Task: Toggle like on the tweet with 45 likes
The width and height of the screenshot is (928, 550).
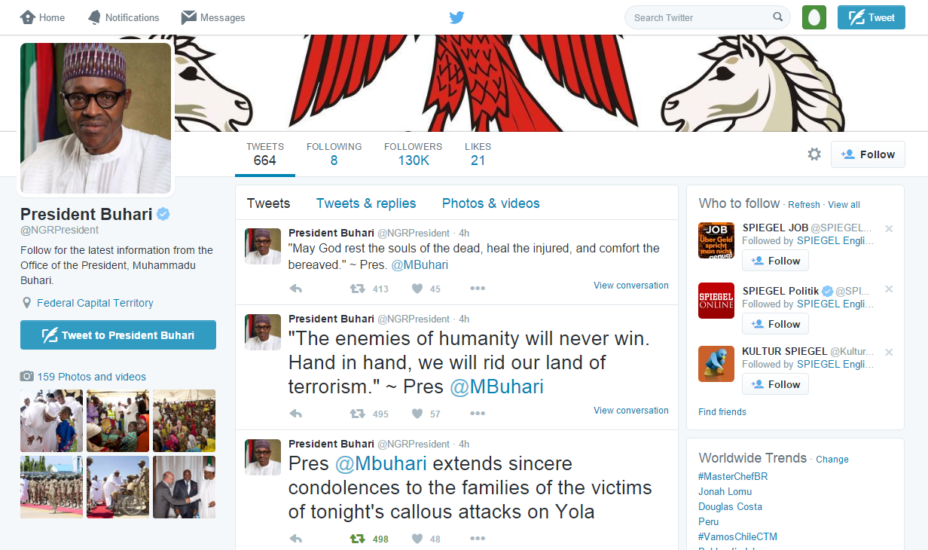Action: coord(417,289)
